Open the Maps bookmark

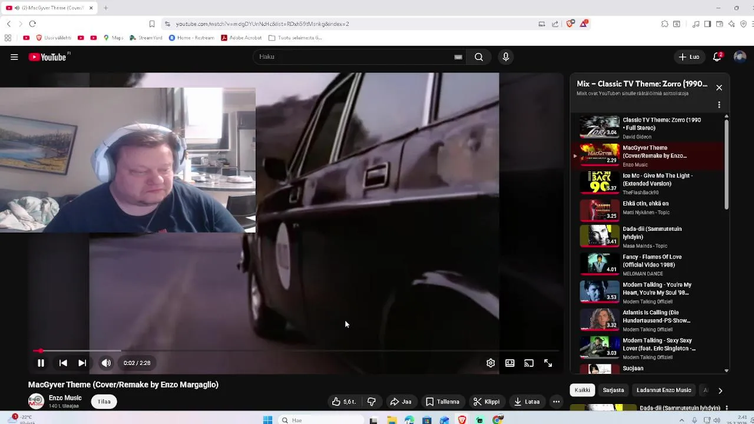pyautogui.click(x=113, y=38)
